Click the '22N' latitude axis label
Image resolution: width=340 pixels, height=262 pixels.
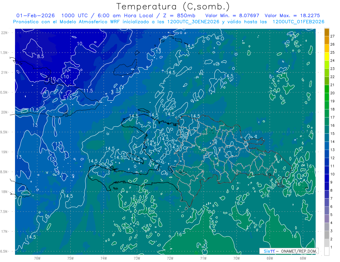pos(5,33)
